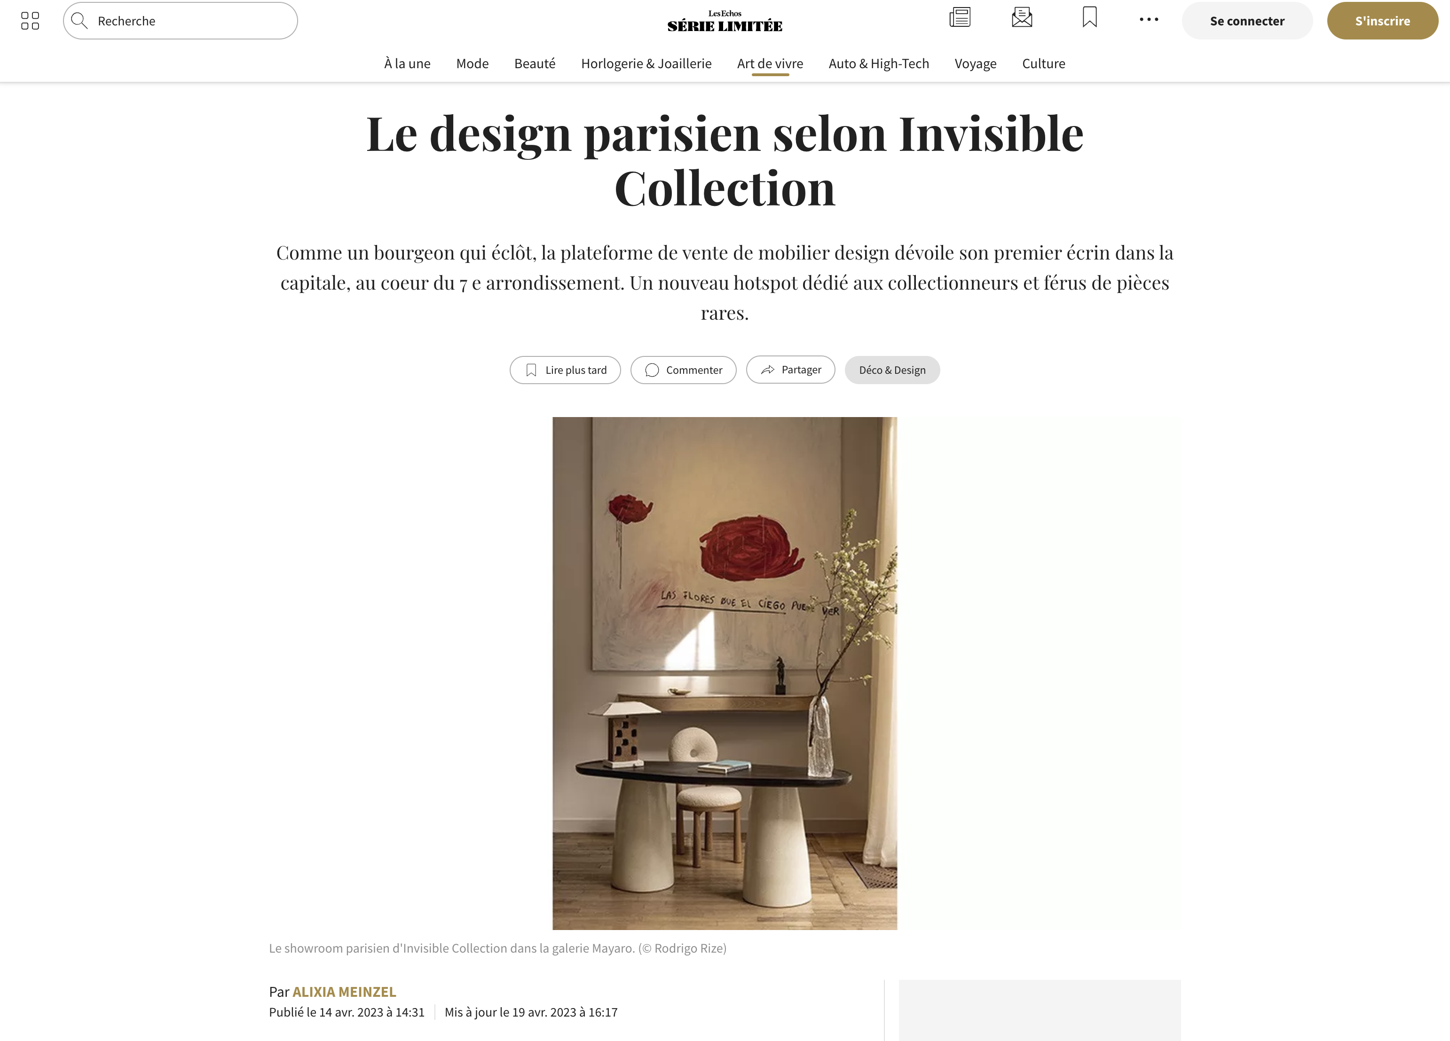Go to the À la une tab
Viewport: 1450px width, 1041px height.
(407, 64)
